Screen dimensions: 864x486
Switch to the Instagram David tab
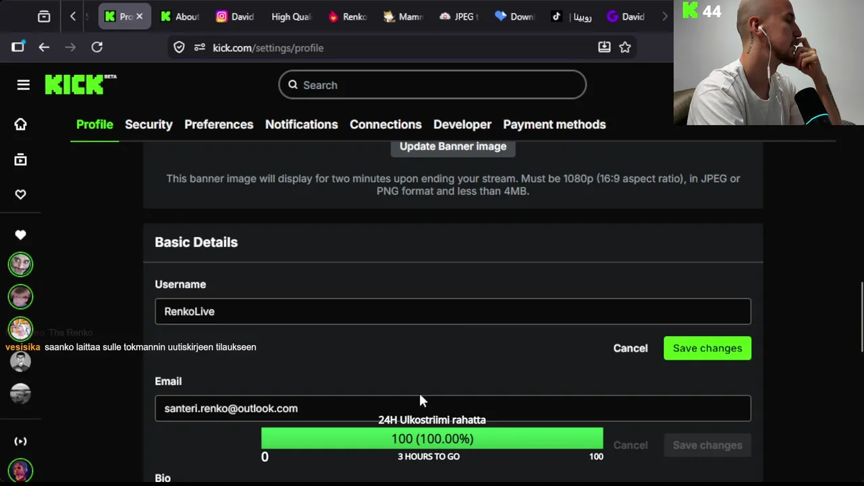234,16
